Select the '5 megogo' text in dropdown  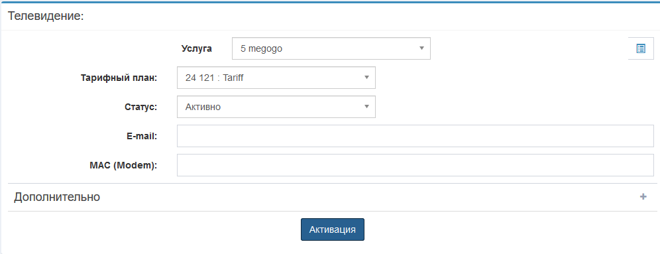click(261, 49)
